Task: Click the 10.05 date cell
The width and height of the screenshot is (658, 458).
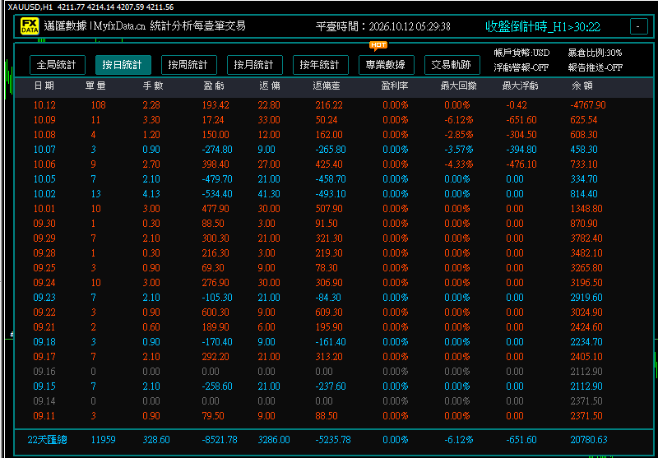Action: click(x=44, y=179)
